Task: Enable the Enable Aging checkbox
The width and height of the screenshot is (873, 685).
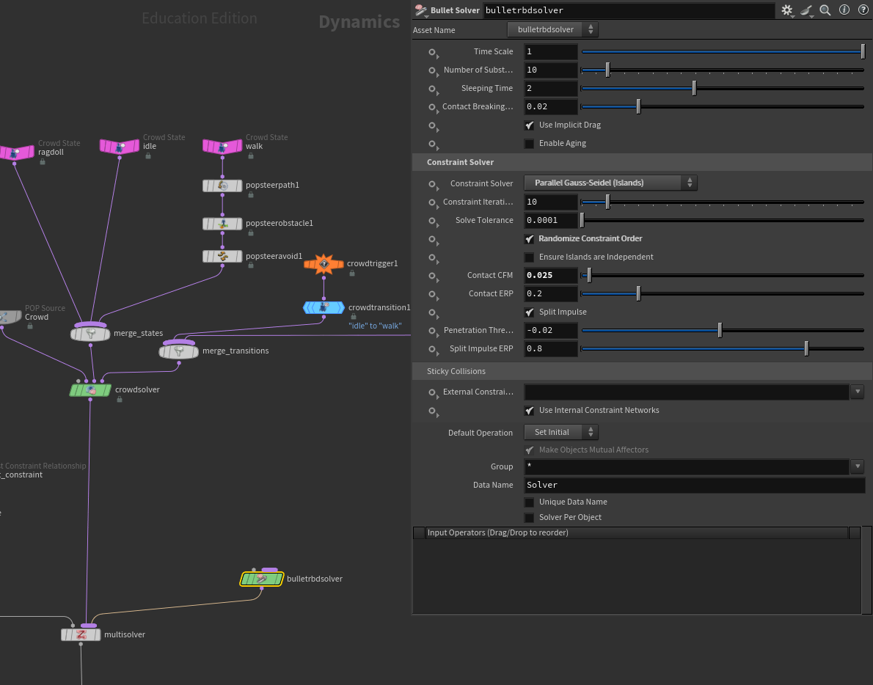Action: tap(530, 144)
